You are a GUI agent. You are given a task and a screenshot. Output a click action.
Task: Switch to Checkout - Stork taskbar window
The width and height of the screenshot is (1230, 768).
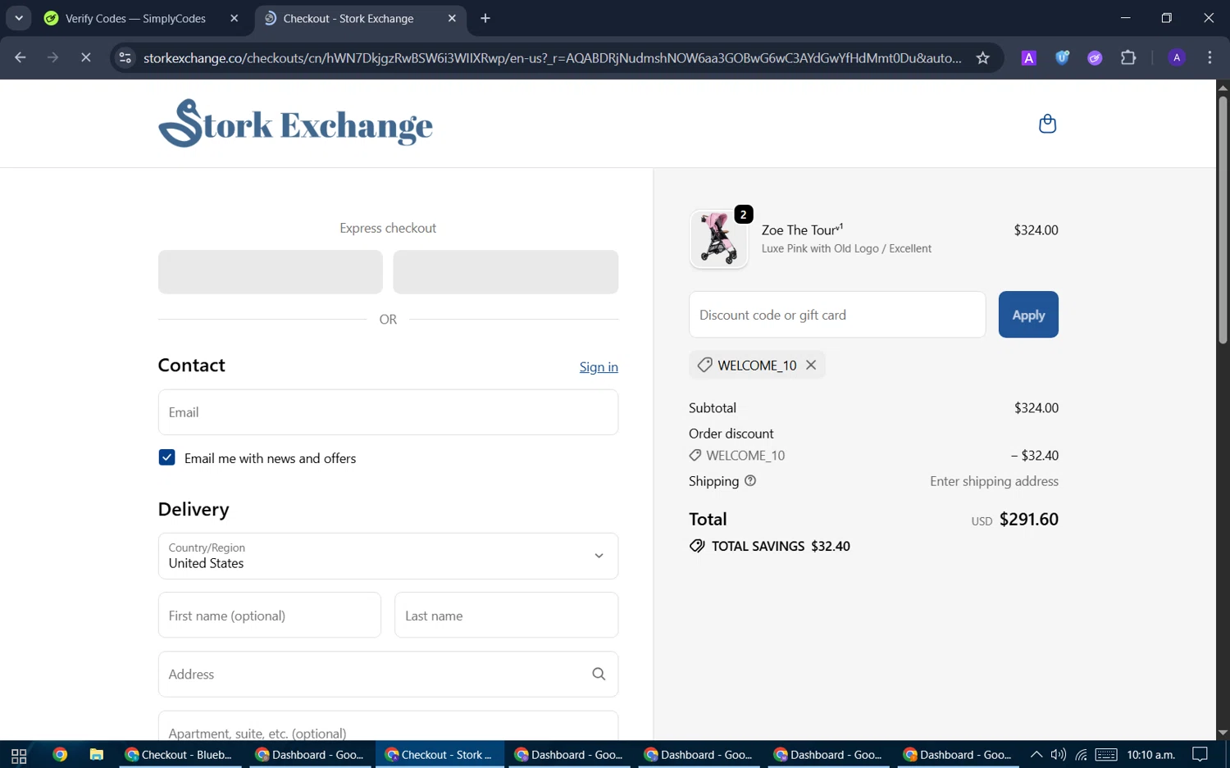pos(440,755)
